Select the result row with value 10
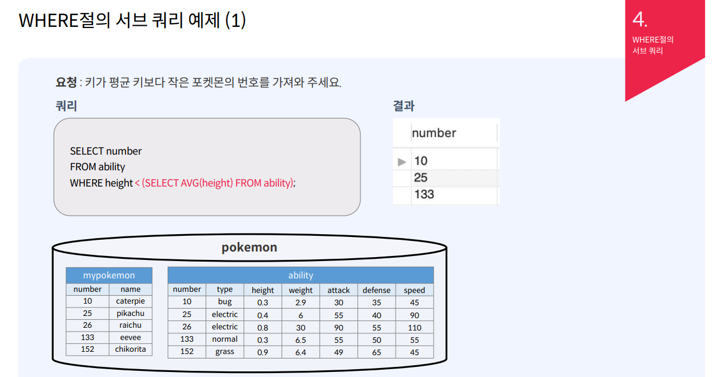 (x=446, y=161)
